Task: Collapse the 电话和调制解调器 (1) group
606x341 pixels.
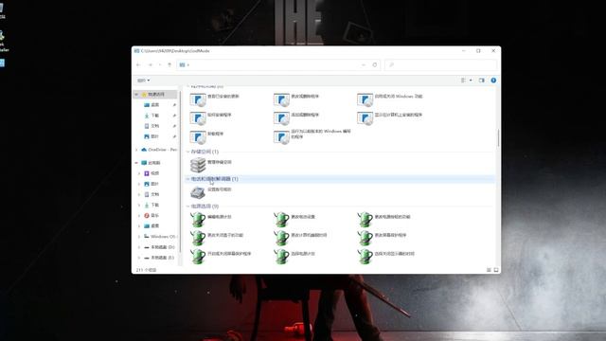Action: 187,179
